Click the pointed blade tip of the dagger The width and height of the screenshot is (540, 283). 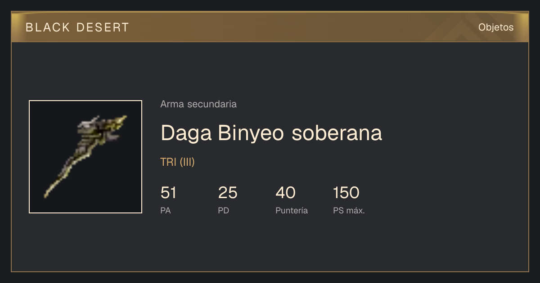[x=49, y=193]
